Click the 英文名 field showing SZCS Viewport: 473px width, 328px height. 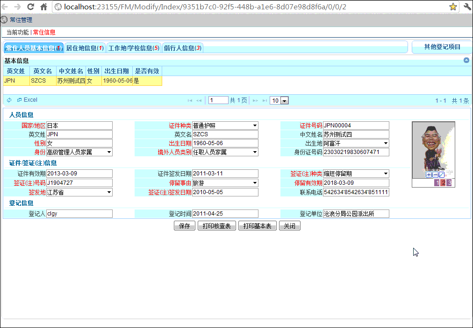pyautogui.click(x=225, y=134)
